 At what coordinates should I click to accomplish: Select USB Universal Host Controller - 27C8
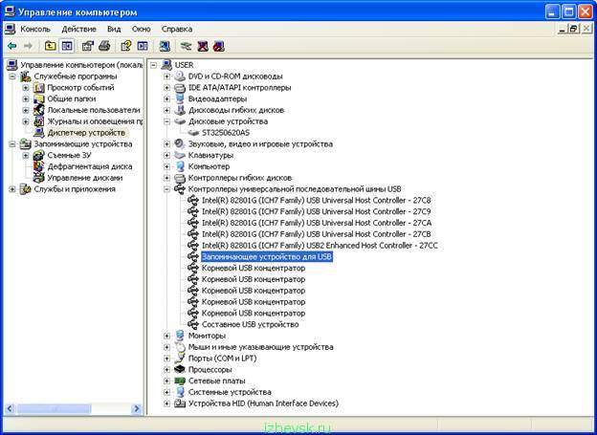pyautogui.click(x=317, y=201)
